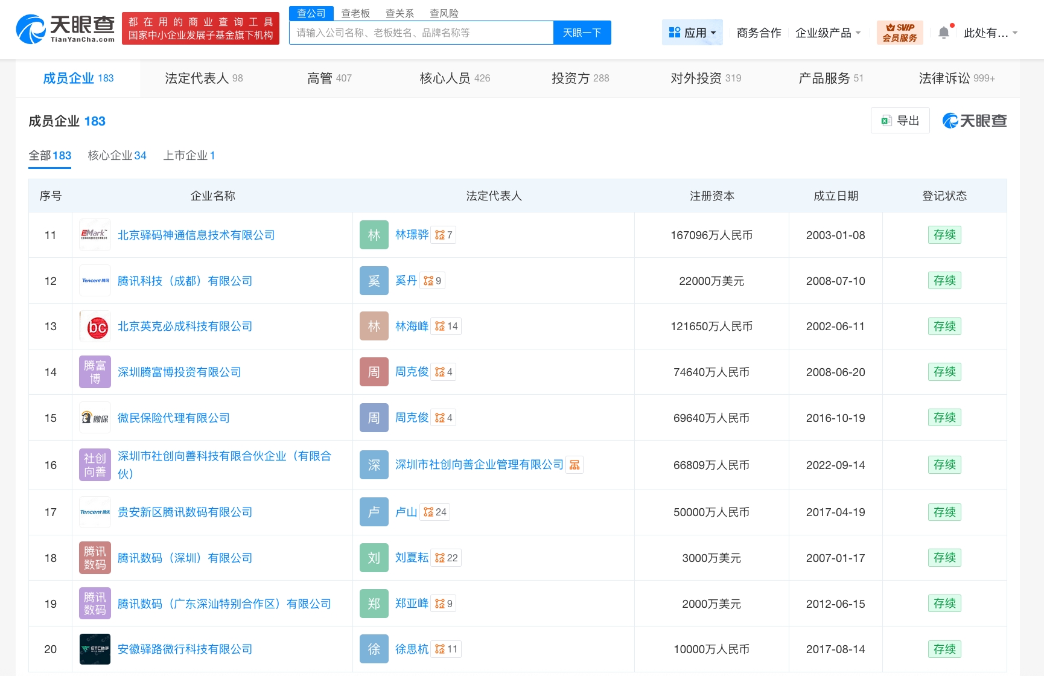This screenshot has width=1044, height=676.
Task: Click the 周 avatar for 深圳腾富博 row
Action: [x=374, y=372]
